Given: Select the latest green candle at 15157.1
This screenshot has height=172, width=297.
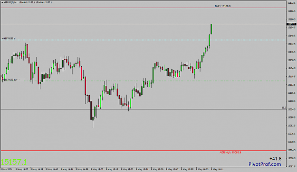Looking at the screenshot, I should [211, 29].
